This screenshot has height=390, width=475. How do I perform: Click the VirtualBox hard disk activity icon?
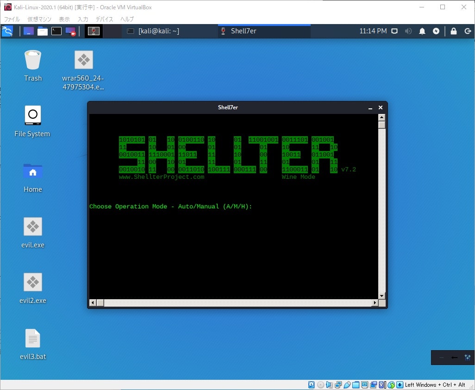pyautogui.click(x=311, y=385)
